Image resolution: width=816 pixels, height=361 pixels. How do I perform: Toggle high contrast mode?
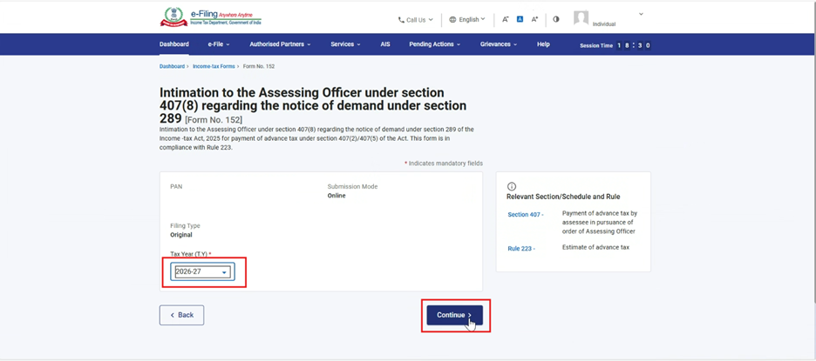tap(556, 19)
